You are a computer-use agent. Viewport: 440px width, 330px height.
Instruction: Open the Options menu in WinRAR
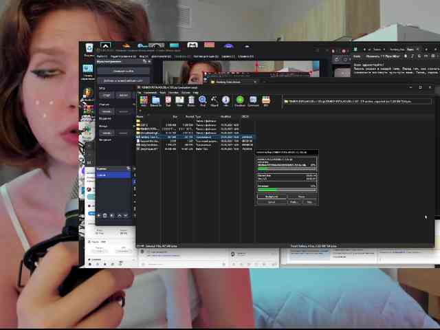pos(186,92)
